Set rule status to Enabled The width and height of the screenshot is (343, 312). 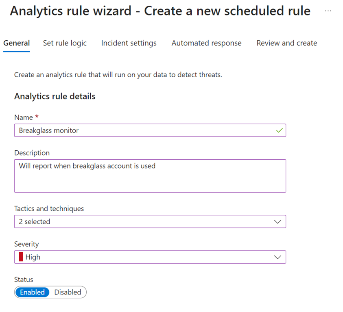pyautogui.click(x=33, y=292)
